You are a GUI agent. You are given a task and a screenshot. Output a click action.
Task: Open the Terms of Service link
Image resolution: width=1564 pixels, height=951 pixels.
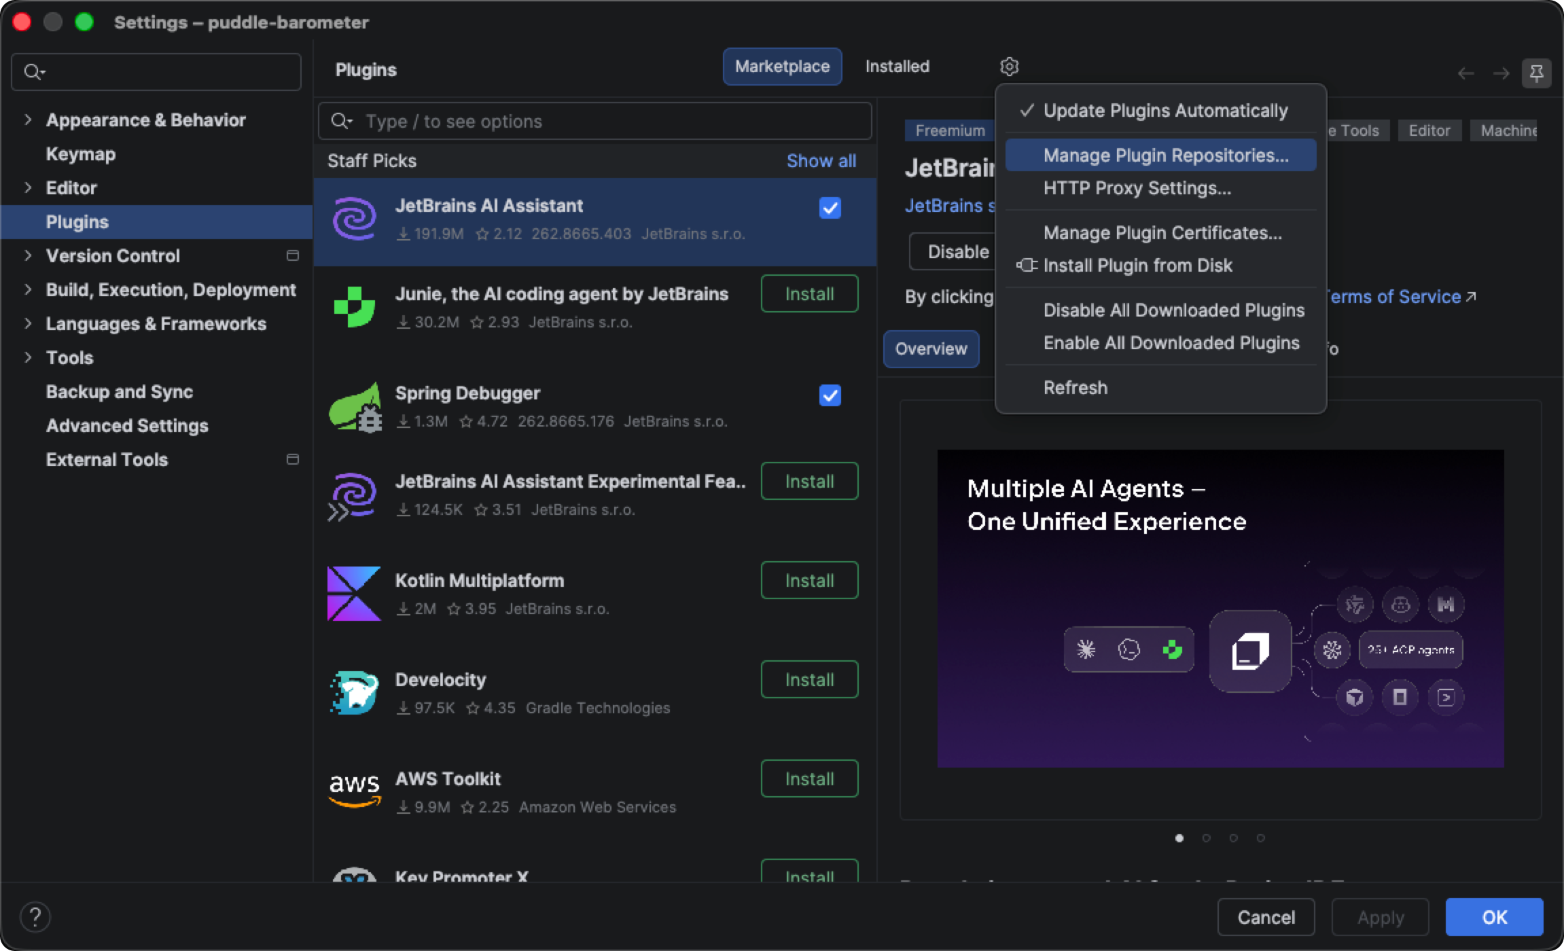point(1400,297)
